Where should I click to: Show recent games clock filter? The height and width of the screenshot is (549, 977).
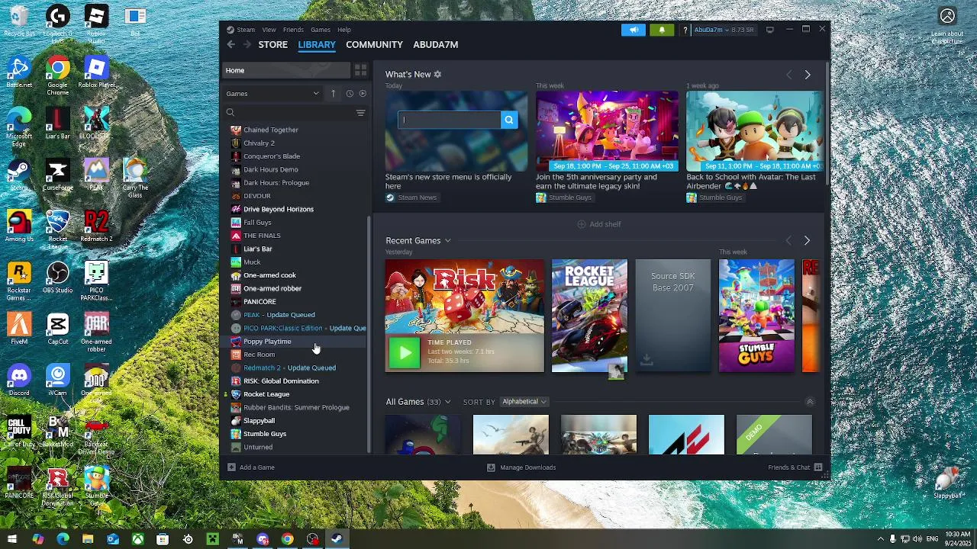pyautogui.click(x=350, y=94)
